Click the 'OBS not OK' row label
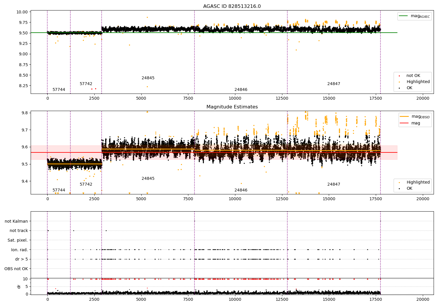438x306 pixels. point(16,269)
